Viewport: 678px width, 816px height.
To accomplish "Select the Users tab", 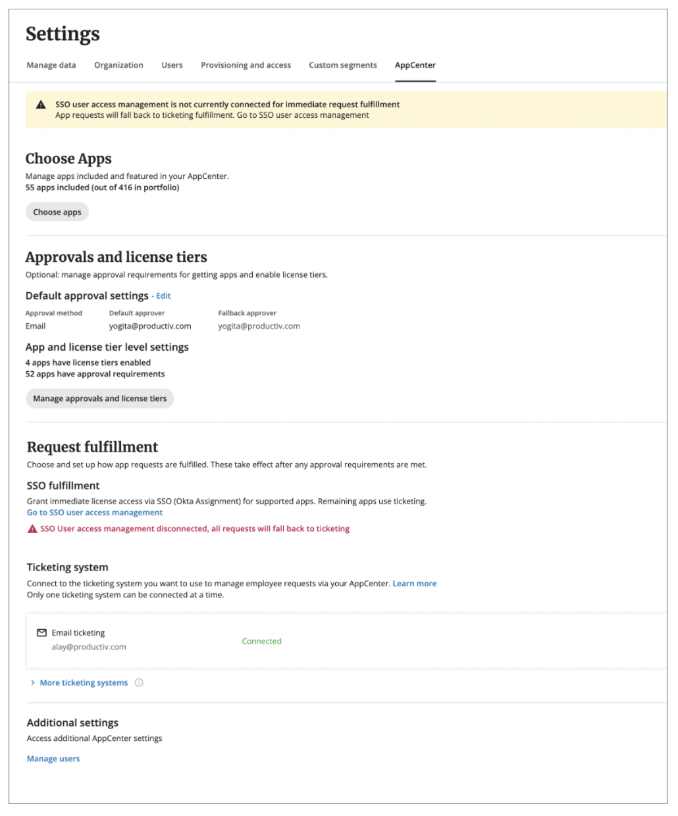I will (172, 65).
